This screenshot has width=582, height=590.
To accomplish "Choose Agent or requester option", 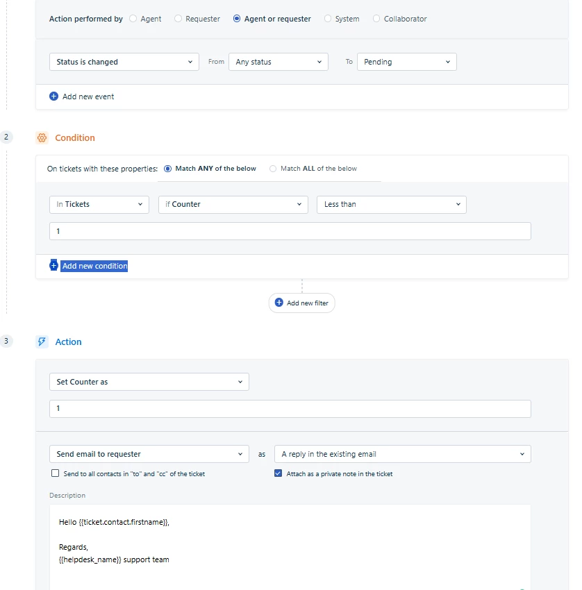I will pyautogui.click(x=237, y=19).
